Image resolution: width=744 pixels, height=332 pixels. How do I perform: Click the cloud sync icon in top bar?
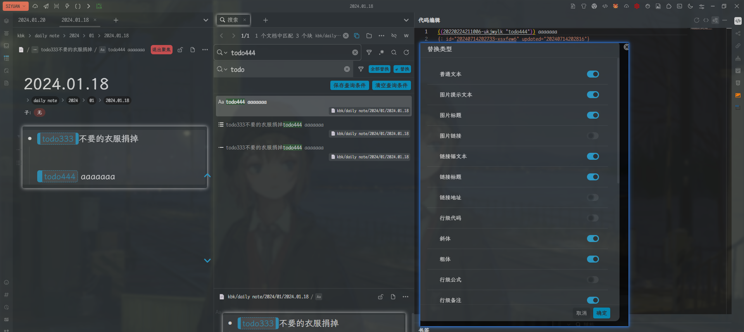tap(35, 6)
